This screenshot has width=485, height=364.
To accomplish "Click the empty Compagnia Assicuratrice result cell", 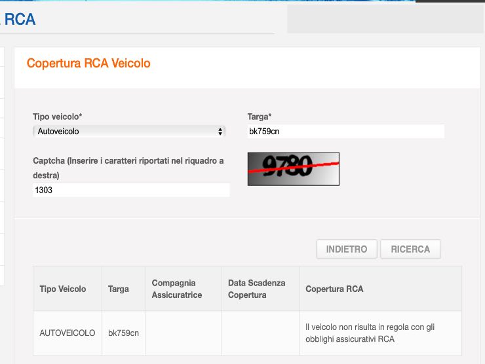I will click(183, 333).
